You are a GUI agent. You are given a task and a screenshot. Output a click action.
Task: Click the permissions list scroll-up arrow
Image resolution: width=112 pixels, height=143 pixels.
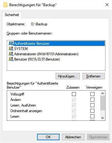(102, 93)
